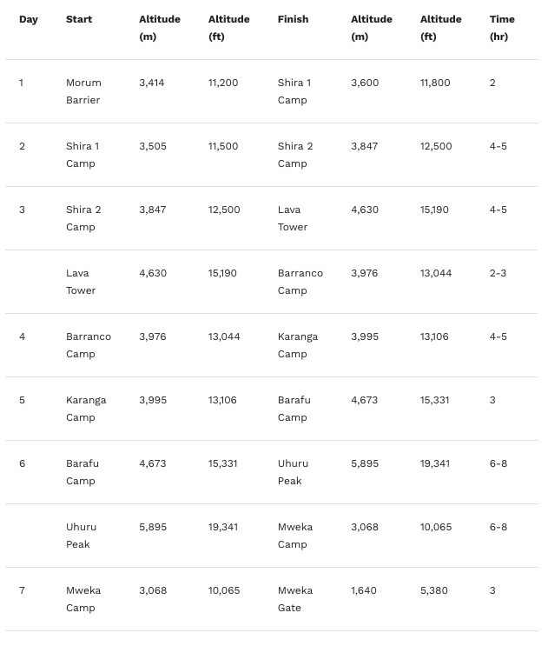
Task: Select the Barafu Camp finish cell
Action: [x=294, y=409]
